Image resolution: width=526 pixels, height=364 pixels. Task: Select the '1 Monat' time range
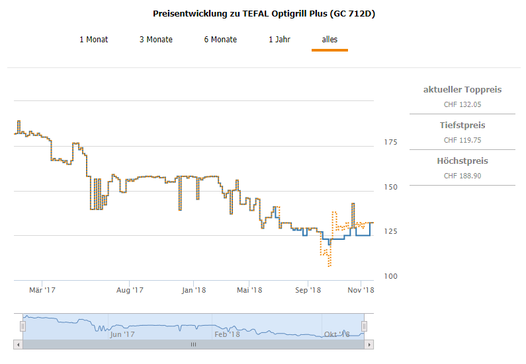[x=94, y=40]
